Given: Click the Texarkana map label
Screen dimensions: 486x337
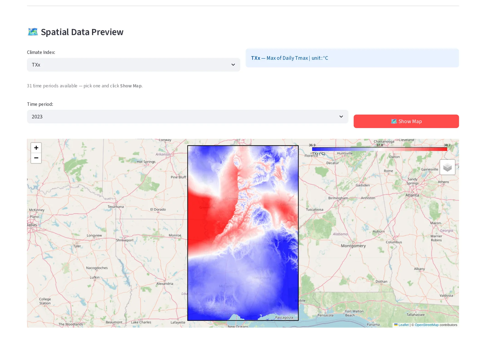Looking at the screenshot, I should point(116,207).
